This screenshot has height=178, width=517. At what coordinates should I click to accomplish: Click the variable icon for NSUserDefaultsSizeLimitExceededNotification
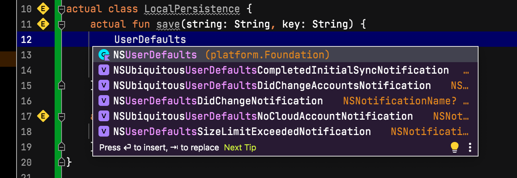(x=104, y=132)
